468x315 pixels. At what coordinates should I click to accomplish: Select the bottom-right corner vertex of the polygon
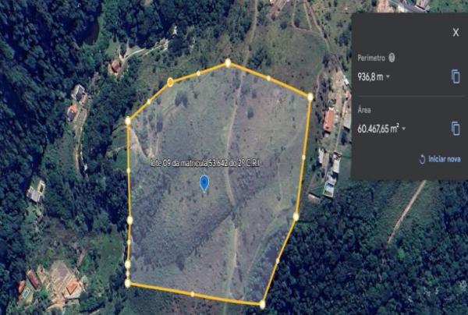point(262,305)
